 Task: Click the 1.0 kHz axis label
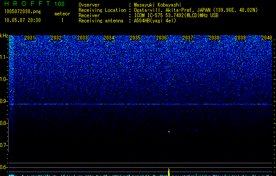point(4,79)
